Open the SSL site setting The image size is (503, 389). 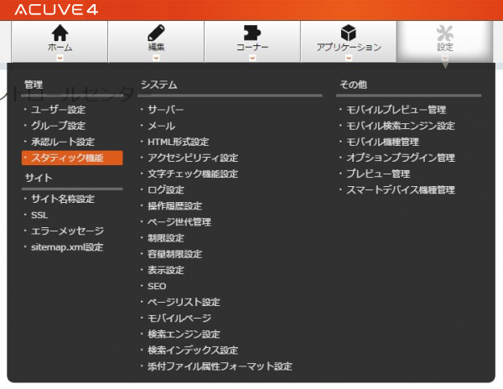tap(39, 215)
